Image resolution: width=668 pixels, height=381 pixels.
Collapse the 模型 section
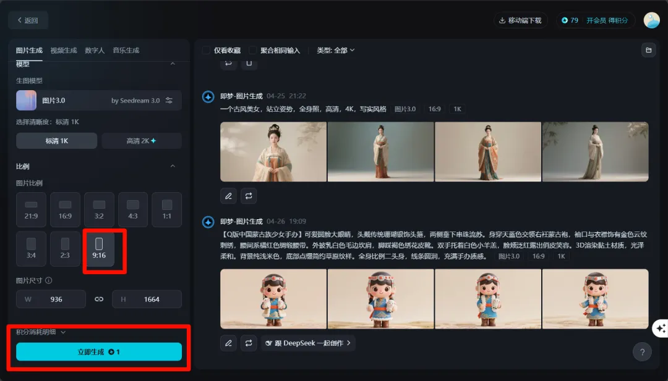click(x=173, y=64)
